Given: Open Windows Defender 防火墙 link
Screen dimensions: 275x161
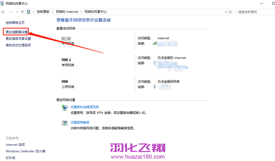Looking at the screenshot, I should (x=25, y=151).
